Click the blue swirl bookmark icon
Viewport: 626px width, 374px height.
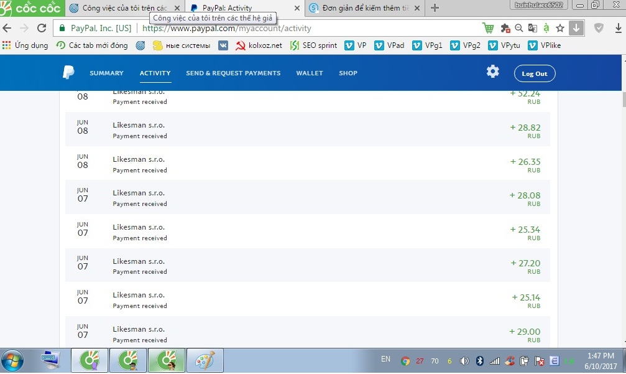click(x=140, y=45)
